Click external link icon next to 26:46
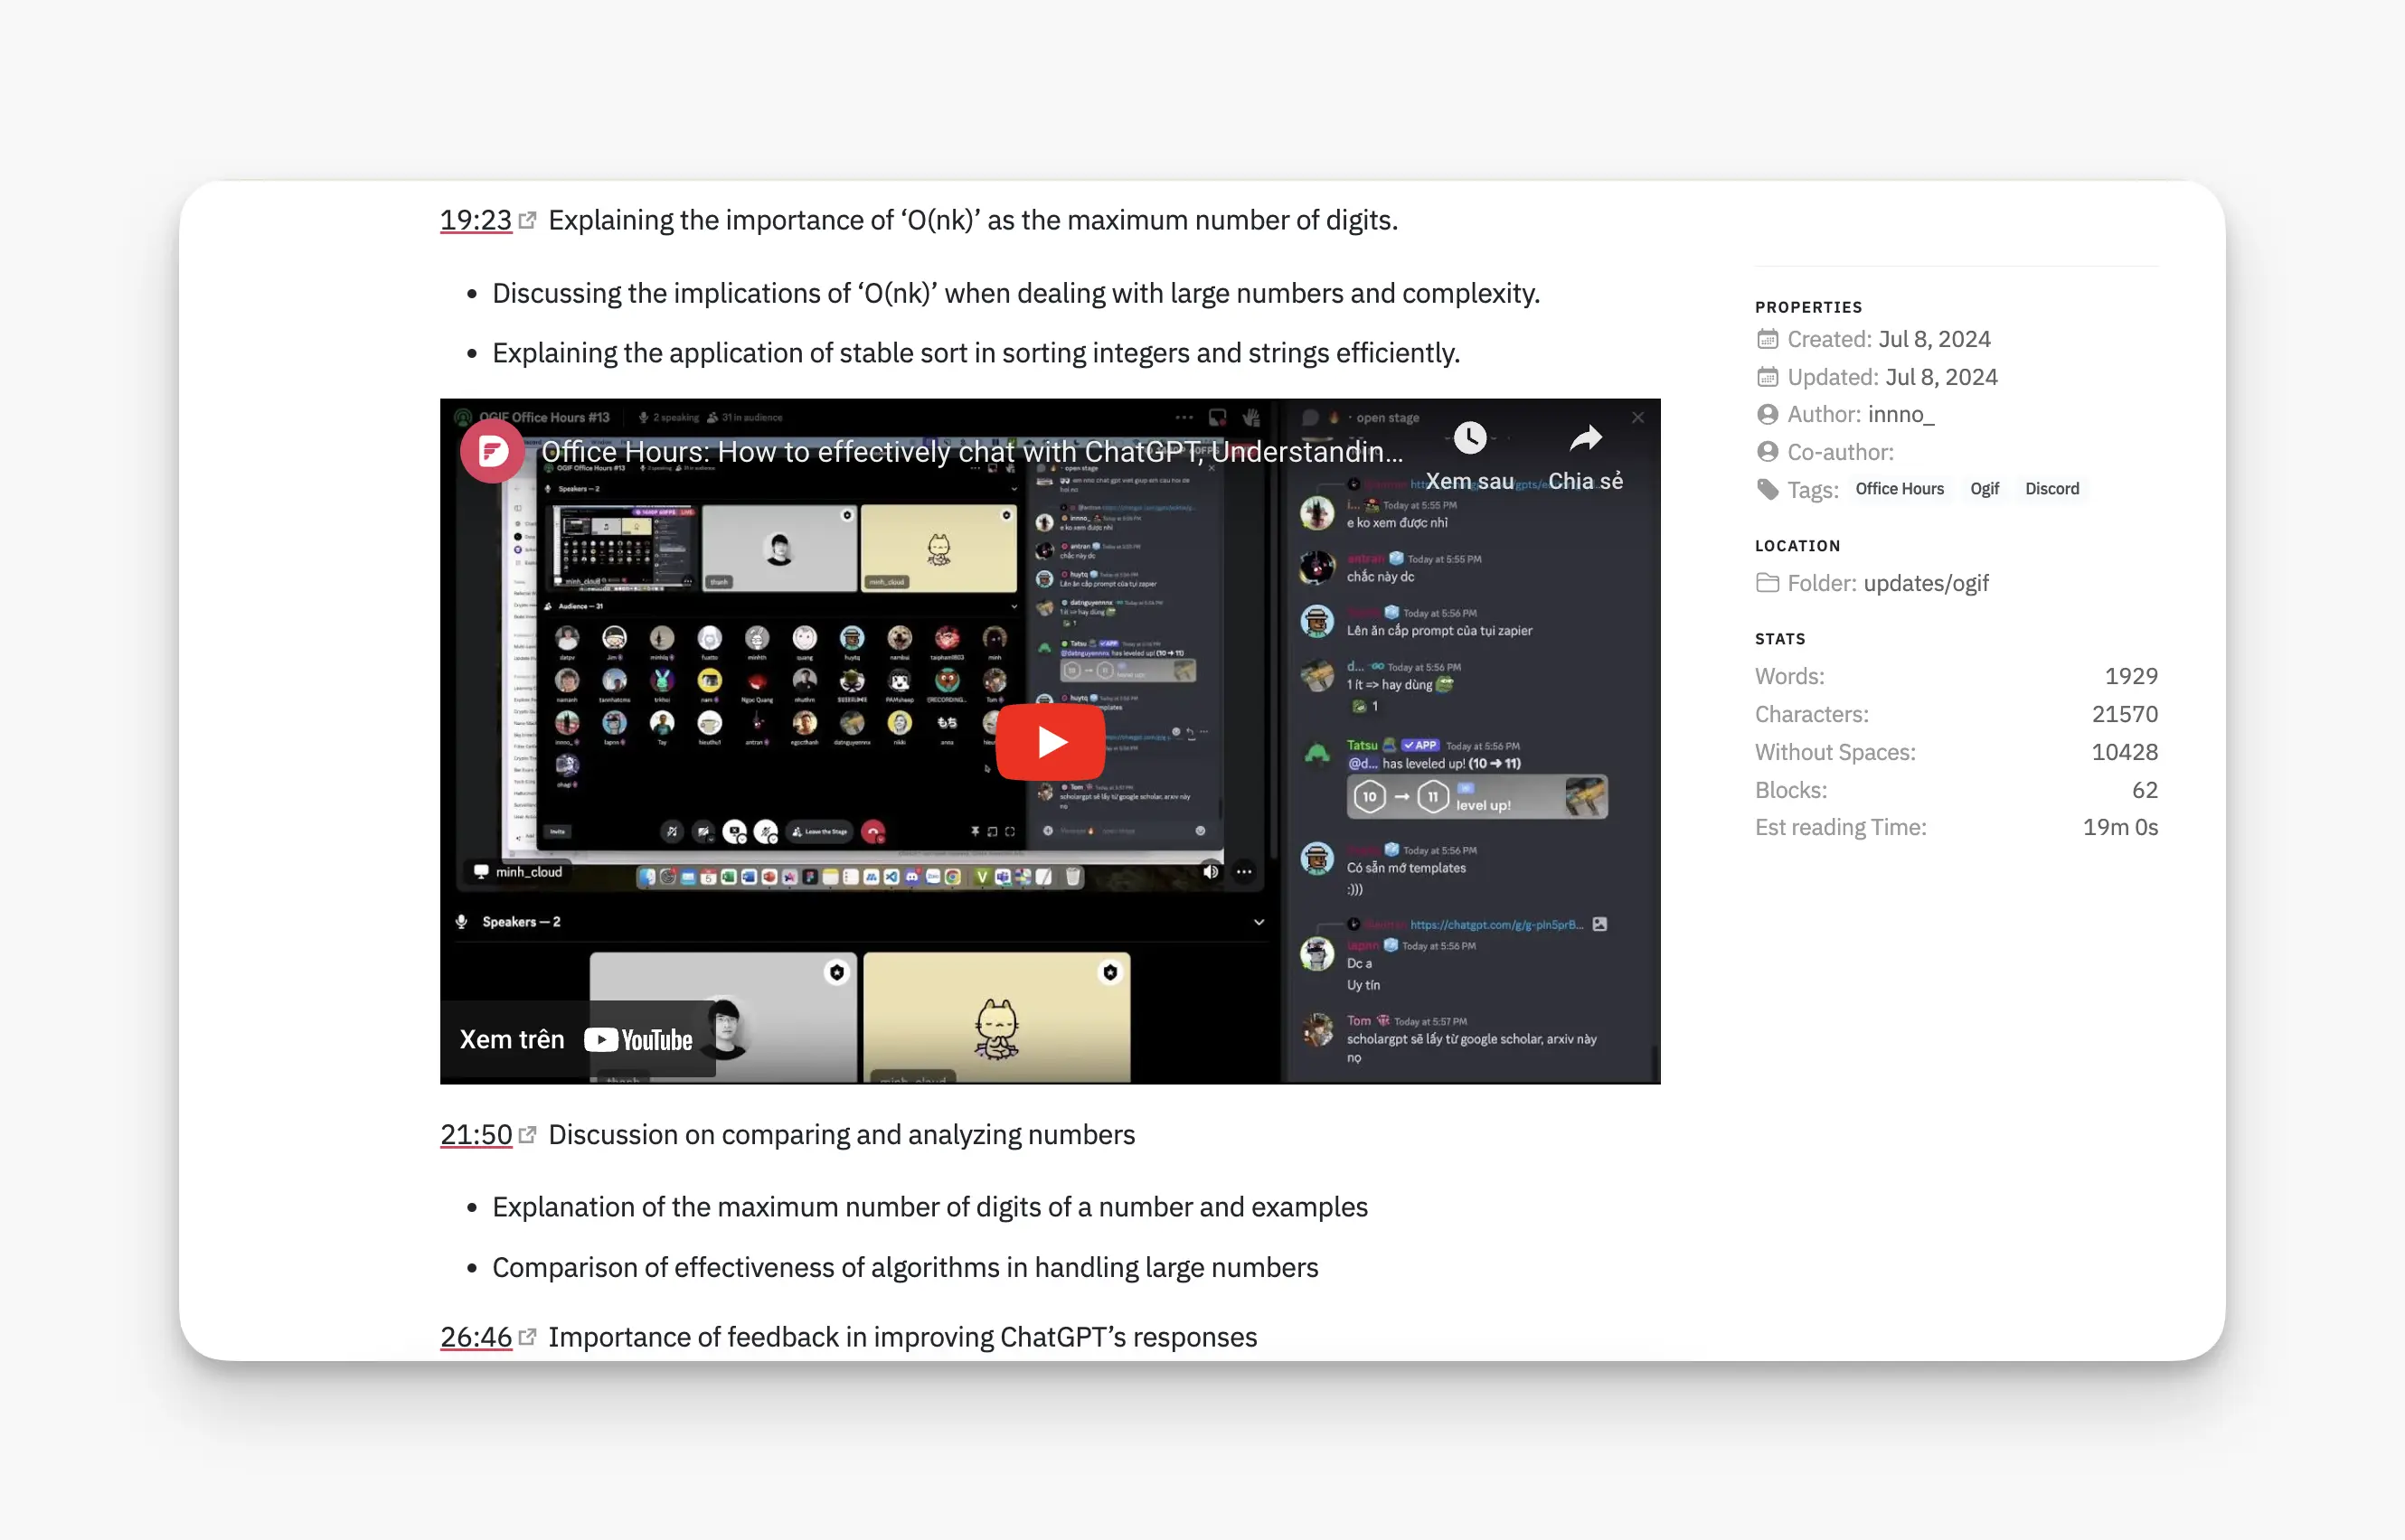 pos(527,1336)
